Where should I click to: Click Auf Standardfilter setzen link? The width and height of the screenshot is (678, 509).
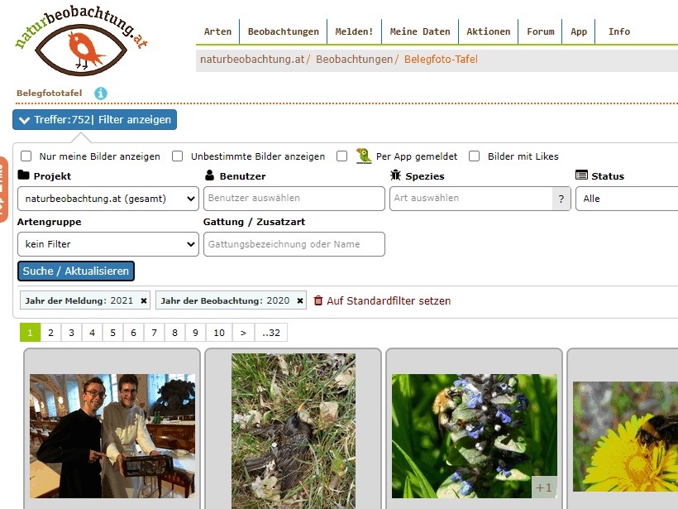(389, 300)
